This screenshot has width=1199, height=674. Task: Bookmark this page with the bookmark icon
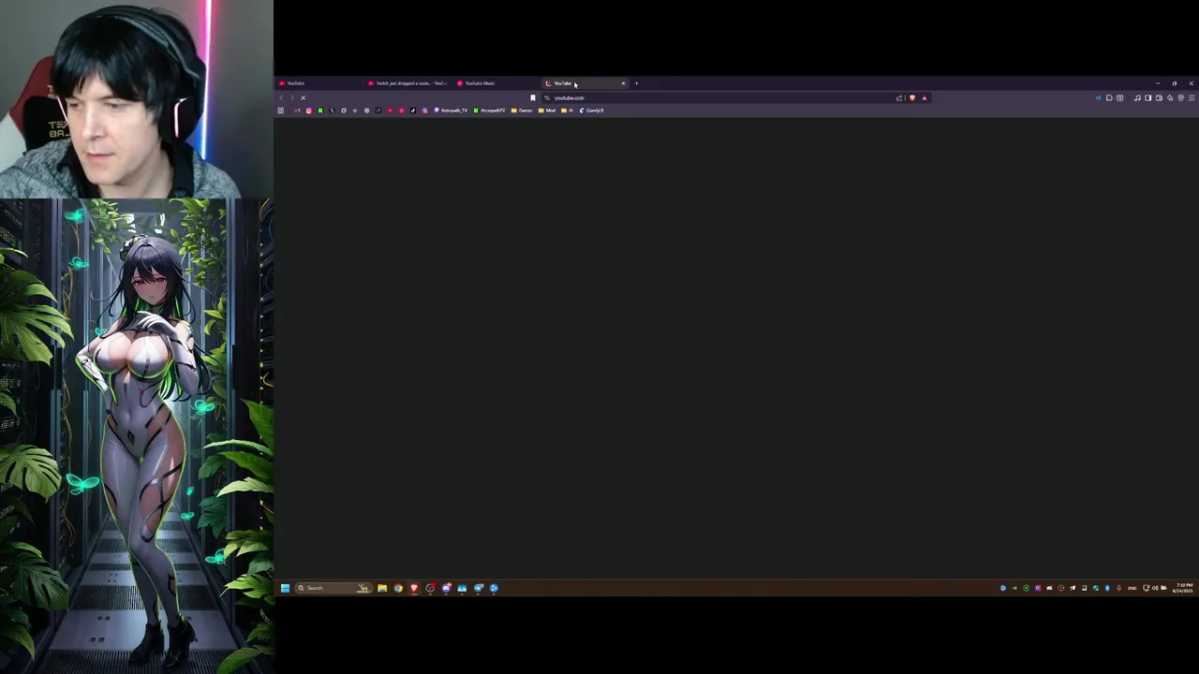point(533,97)
